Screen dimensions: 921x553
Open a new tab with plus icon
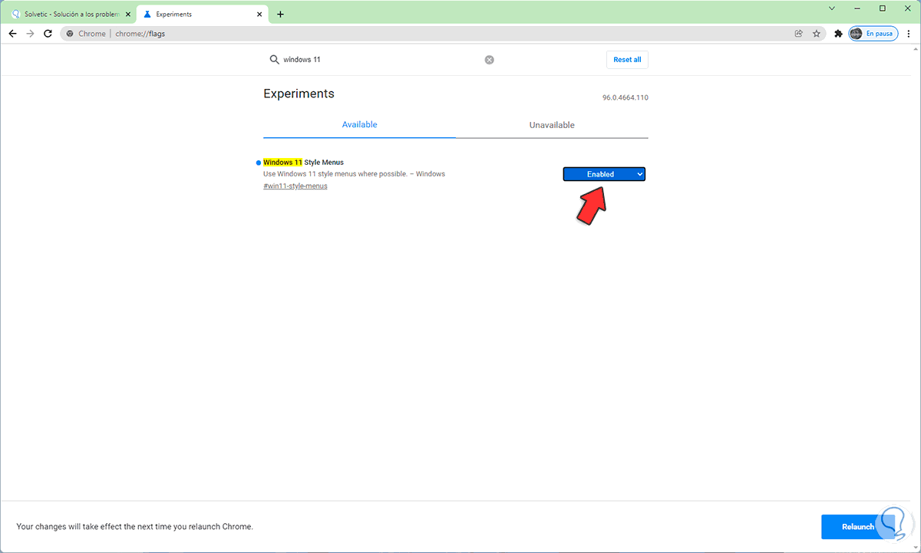pyautogui.click(x=280, y=14)
